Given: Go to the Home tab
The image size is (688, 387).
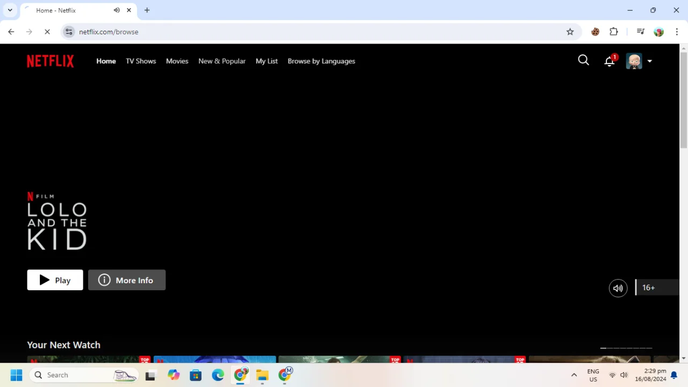Looking at the screenshot, I should (x=106, y=61).
